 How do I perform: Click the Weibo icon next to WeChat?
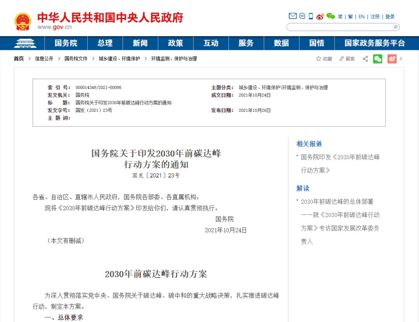[x=320, y=16]
